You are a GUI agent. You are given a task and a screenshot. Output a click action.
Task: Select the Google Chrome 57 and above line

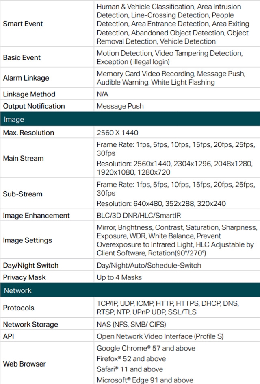(146, 349)
